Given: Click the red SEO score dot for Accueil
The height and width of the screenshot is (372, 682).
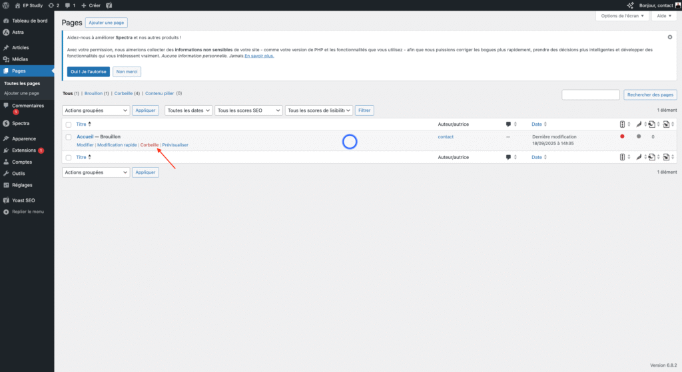Looking at the screenshot, I should pyautogui.click(x=623, y=136).
